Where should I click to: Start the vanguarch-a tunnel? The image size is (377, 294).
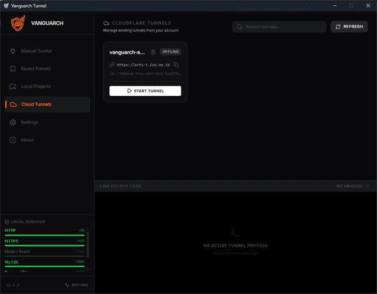145,91
